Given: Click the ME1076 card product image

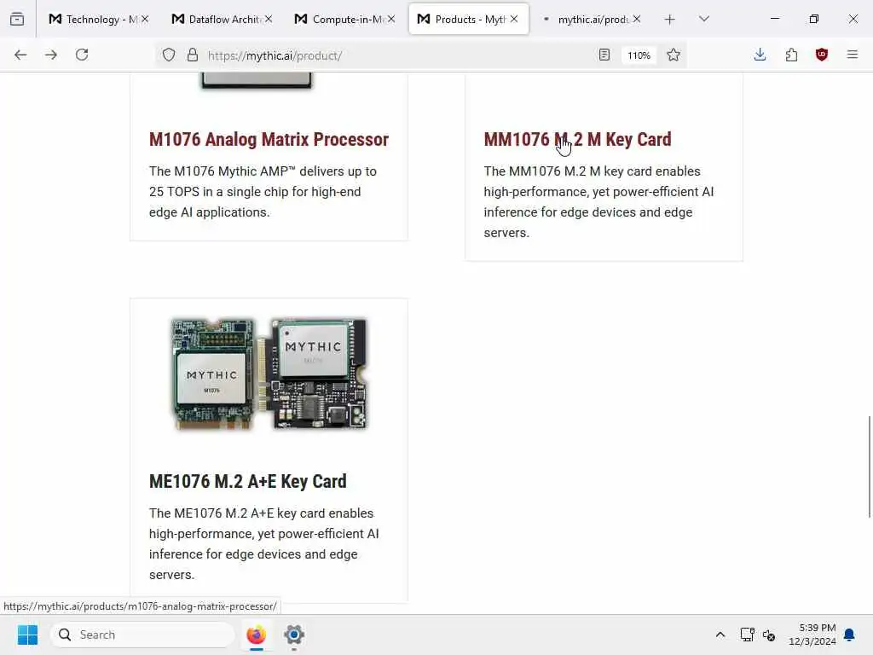Looking at the screenshot, I should pos(269,374).
